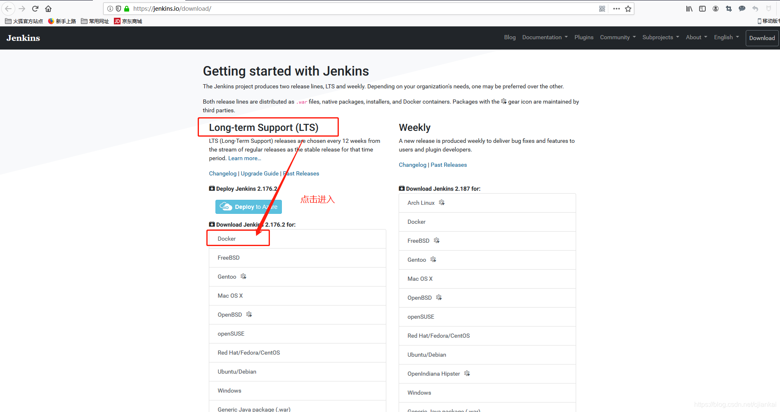This screenshot has width=780, height=412.
Task: Click the browser forward arrow
Action: click(22, 9)
